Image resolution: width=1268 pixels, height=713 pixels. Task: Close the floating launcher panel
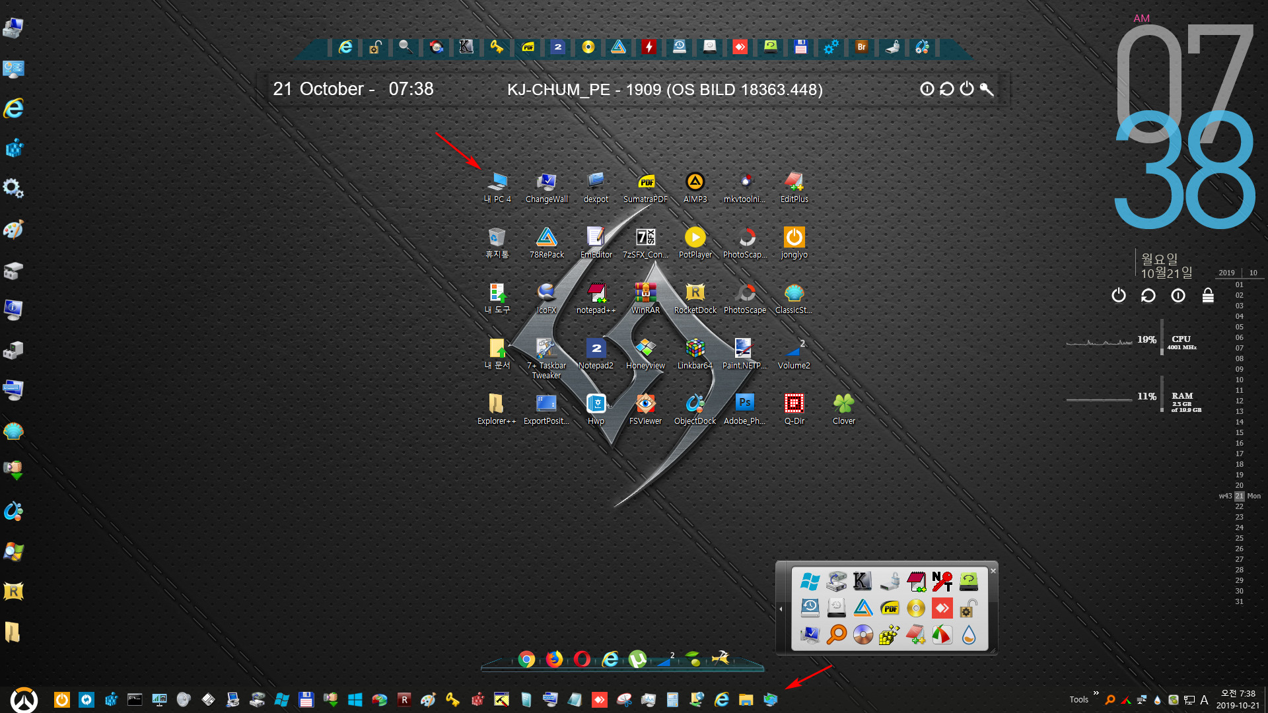(993, 571)
